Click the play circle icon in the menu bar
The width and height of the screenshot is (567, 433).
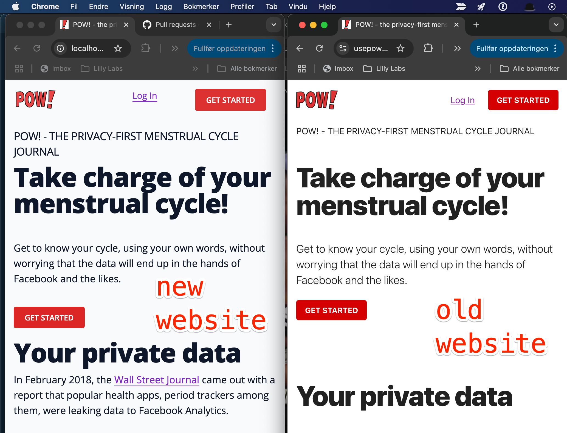coord(552,7)
